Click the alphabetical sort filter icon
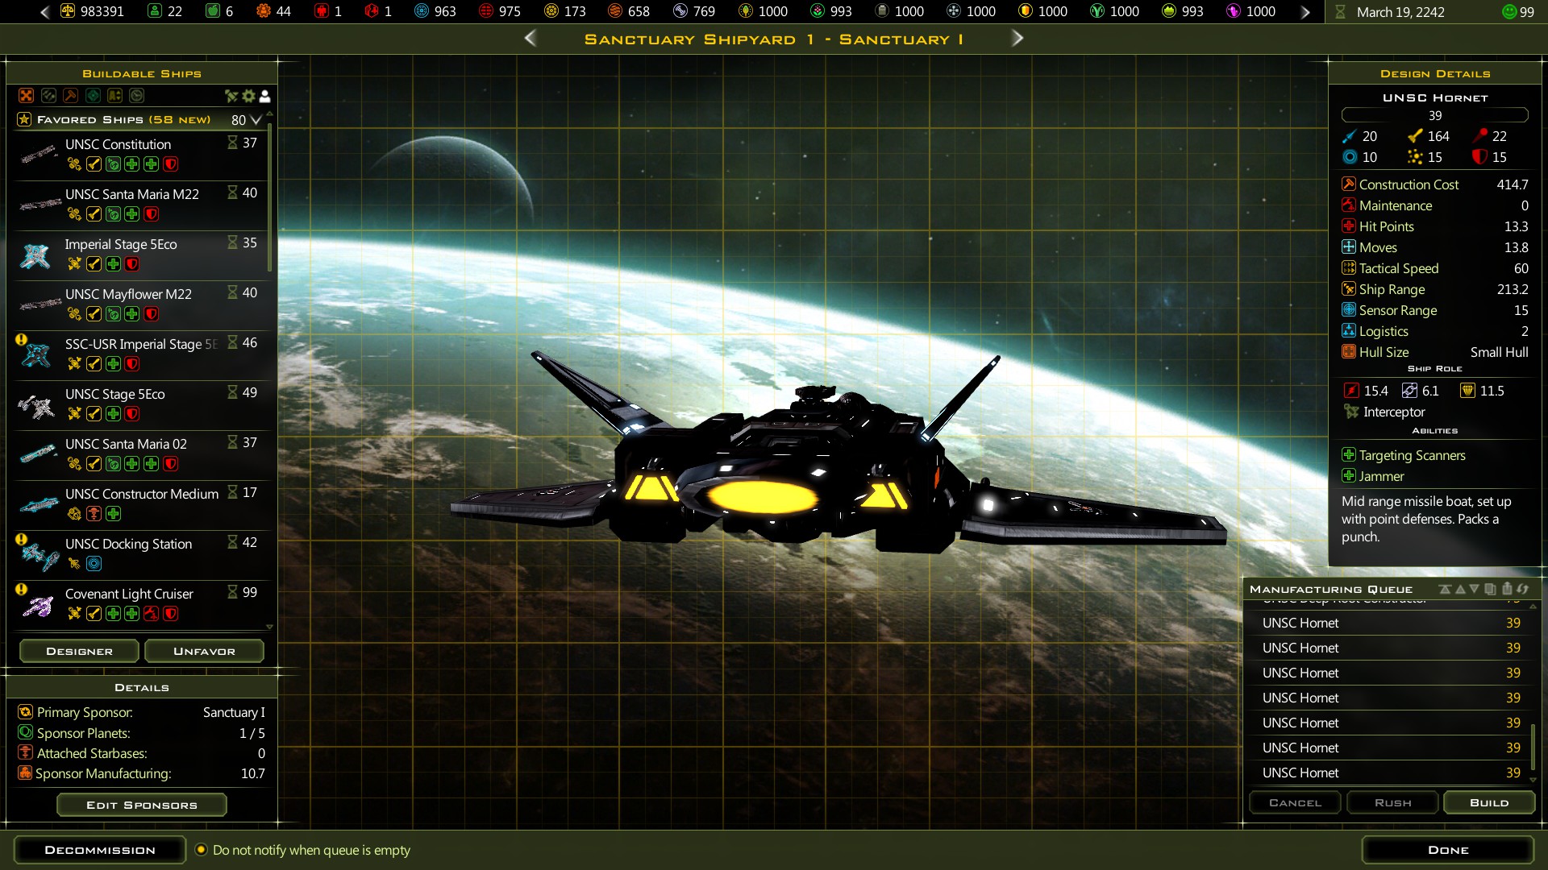Image resolution: width=1548 pixels, height=870 pixels. [x=114, y=96]
